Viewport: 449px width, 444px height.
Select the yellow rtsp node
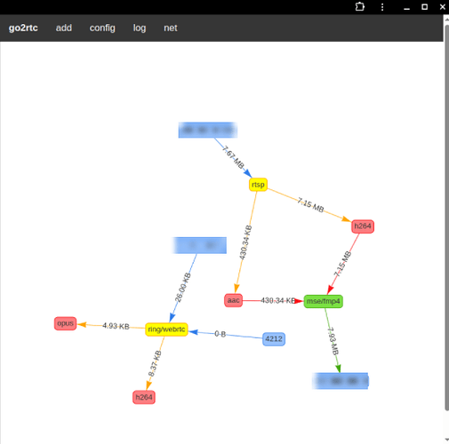[x=258, y=185]
